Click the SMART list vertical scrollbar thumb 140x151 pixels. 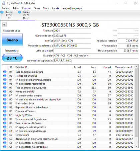pyautogui.click(x=136, y=103)
